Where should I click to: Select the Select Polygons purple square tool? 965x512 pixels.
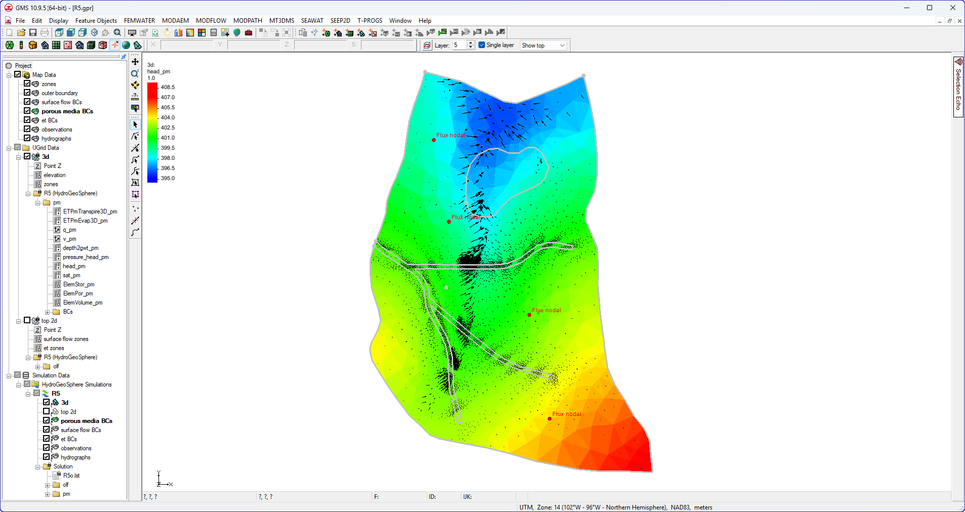[135, 194]
